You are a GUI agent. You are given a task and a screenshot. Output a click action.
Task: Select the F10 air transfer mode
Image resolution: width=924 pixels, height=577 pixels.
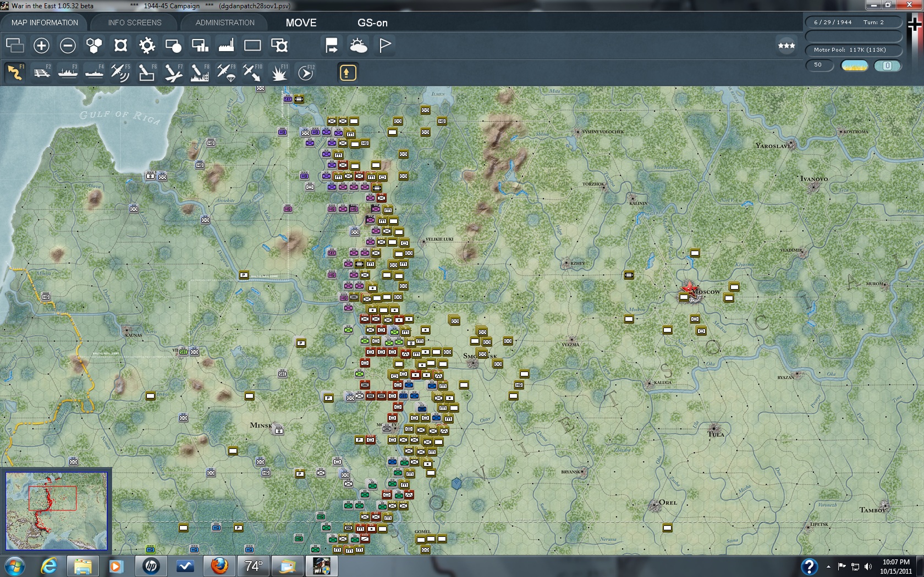252,73
